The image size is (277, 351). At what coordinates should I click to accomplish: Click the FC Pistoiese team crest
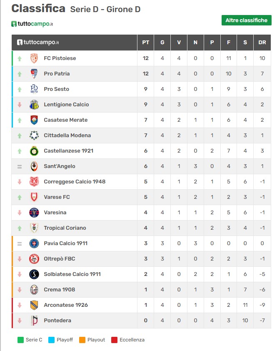pyautogui.click(x=34, y=58)
